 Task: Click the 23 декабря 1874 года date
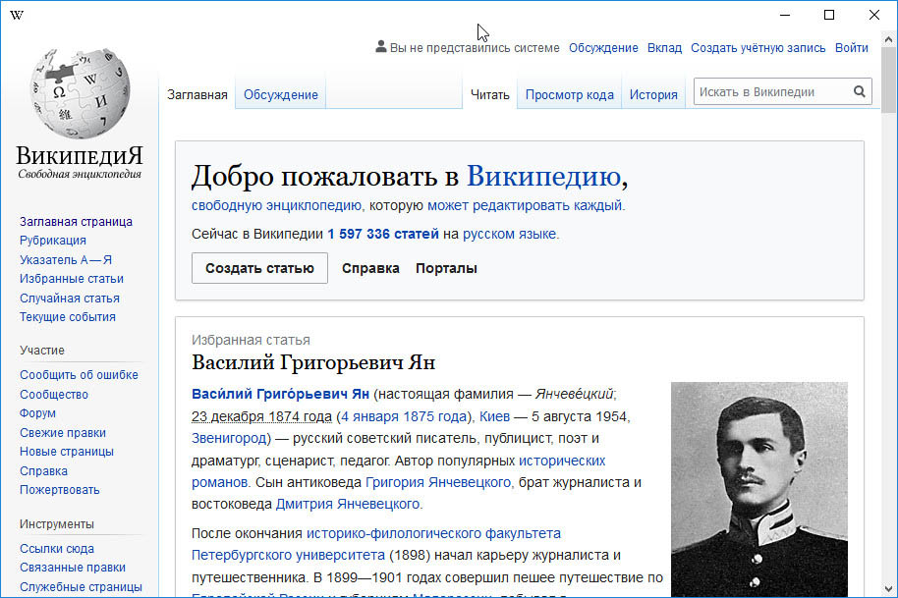coord(261,416)
